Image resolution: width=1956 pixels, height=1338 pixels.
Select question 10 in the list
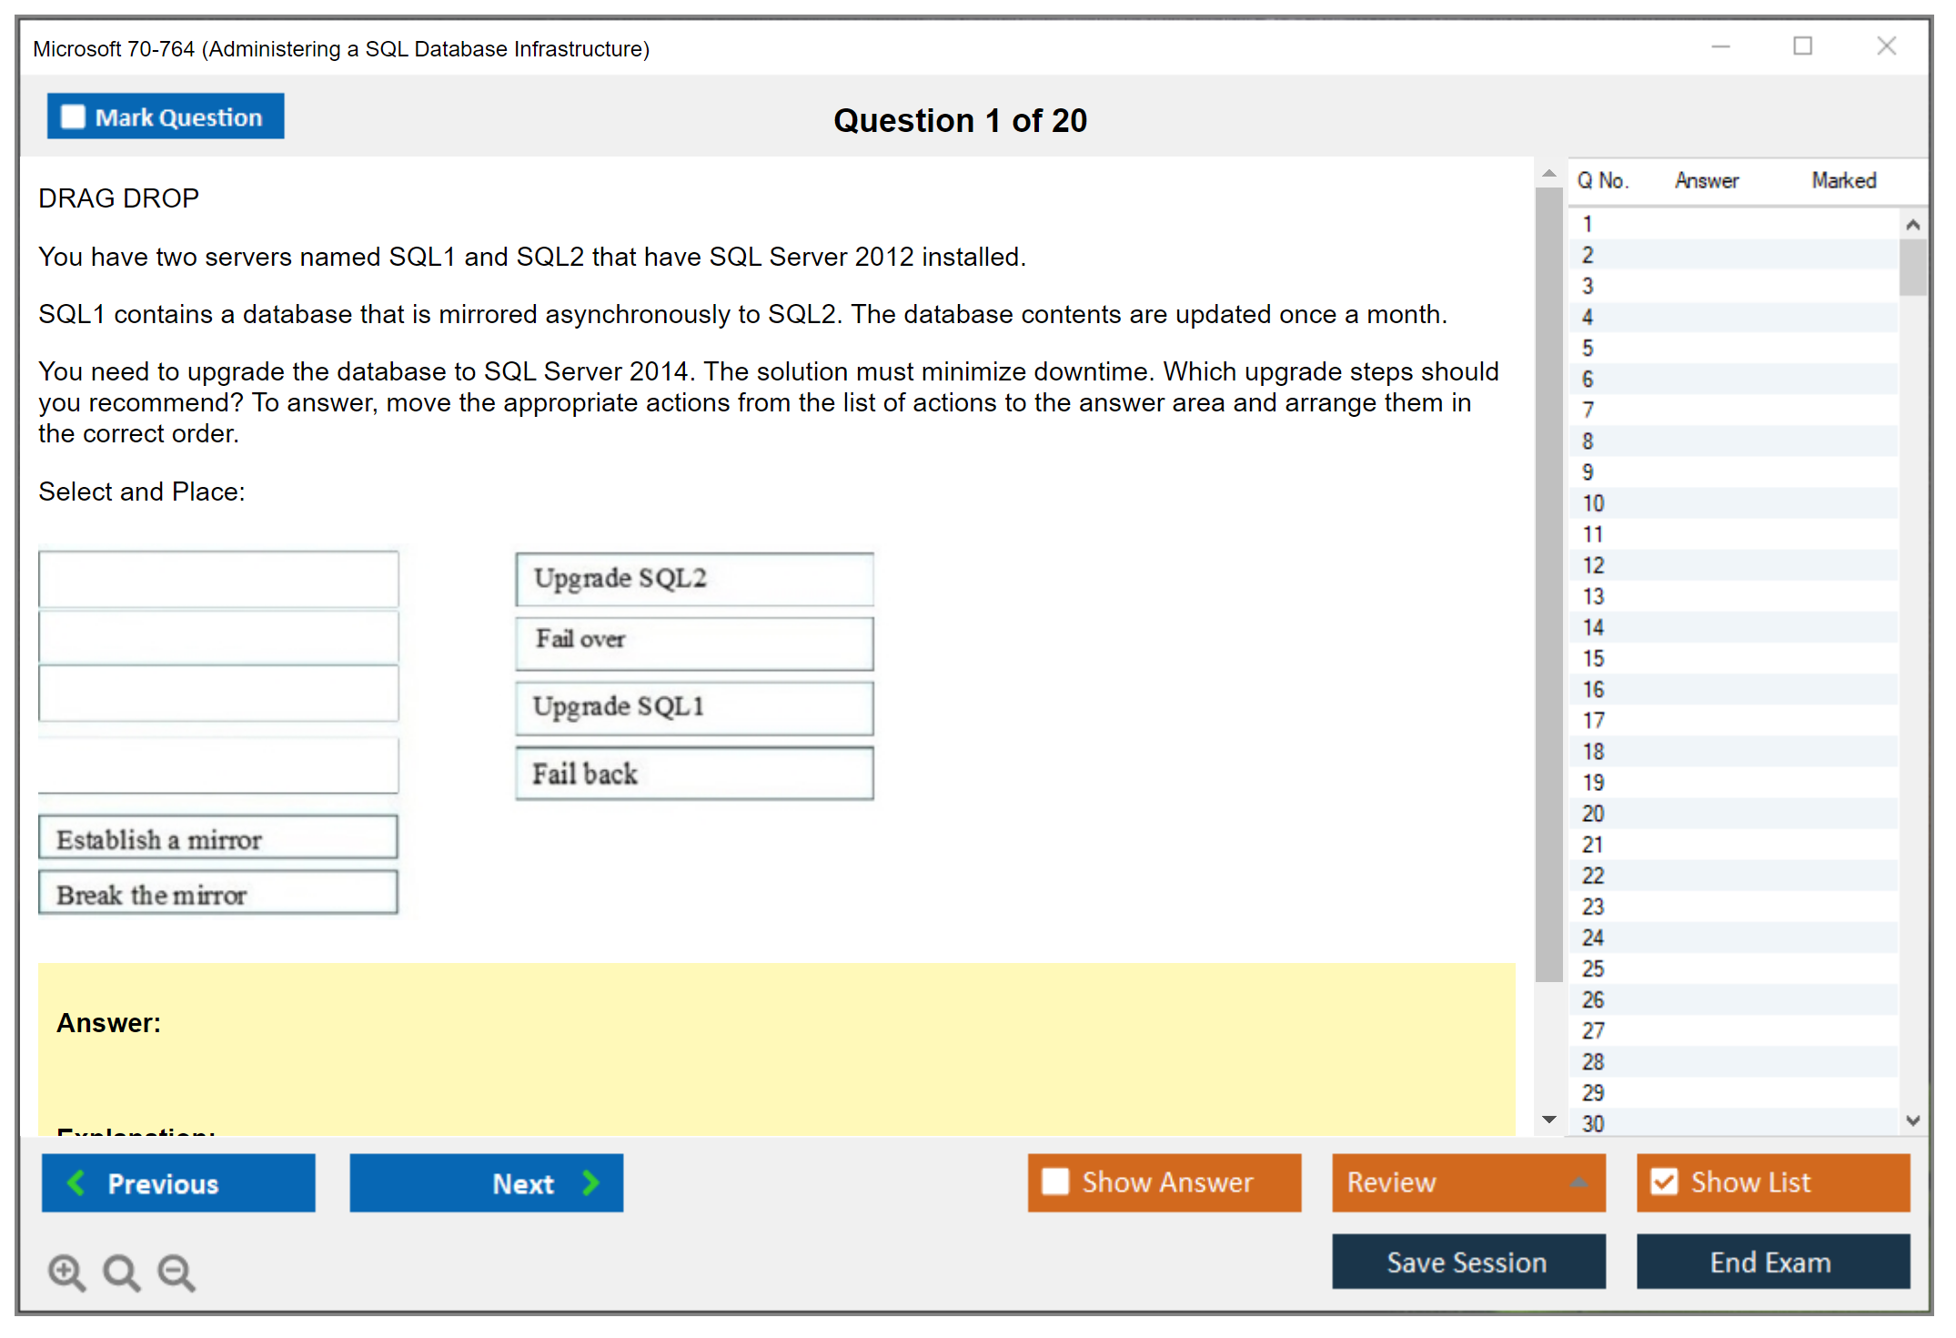click(x=1593, y=503)
